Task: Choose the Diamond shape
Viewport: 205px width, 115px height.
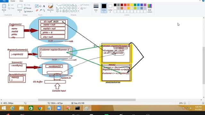Action: tap(61, 8)
